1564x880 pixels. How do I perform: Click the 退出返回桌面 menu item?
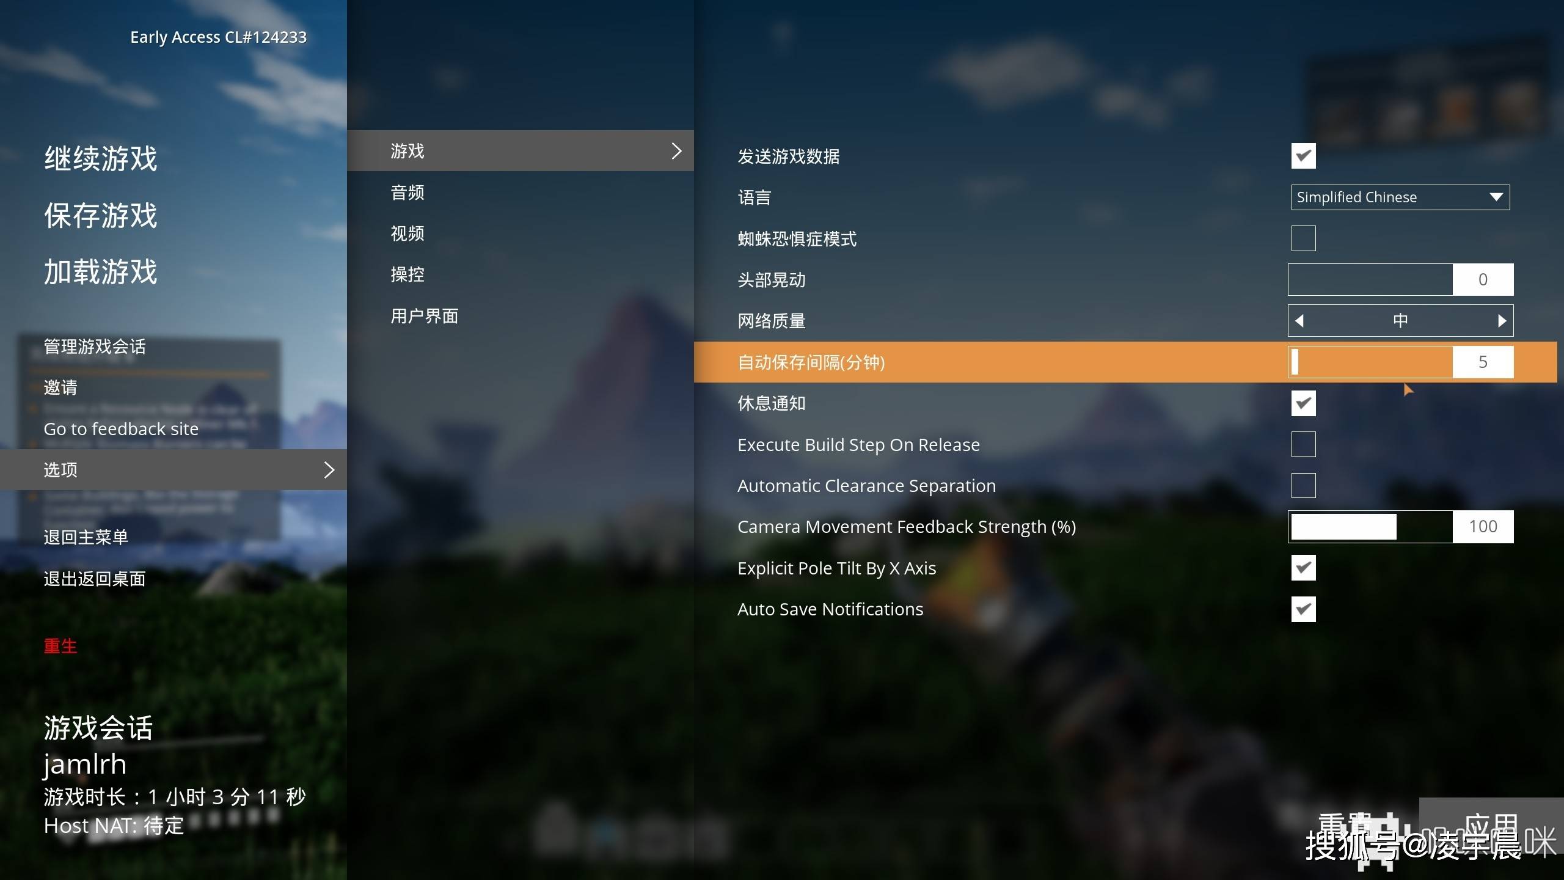tap(95, 578)
